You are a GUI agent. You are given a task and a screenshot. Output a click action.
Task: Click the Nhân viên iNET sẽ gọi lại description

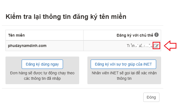pos(124,76)
